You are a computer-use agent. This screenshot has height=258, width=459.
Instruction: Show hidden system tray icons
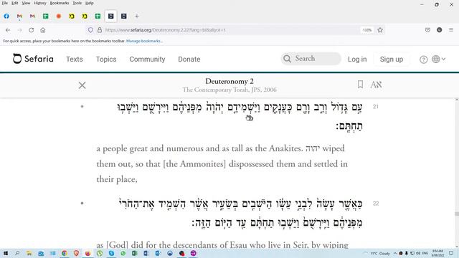coord(395,253)
